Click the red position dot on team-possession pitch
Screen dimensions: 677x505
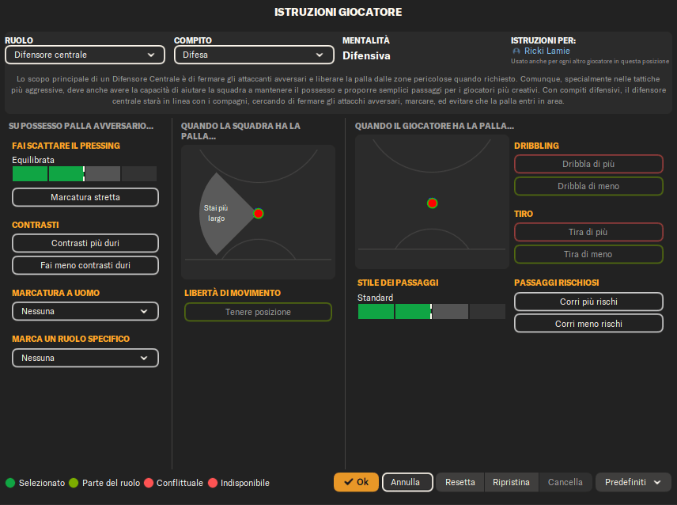[x=258, y=214]
